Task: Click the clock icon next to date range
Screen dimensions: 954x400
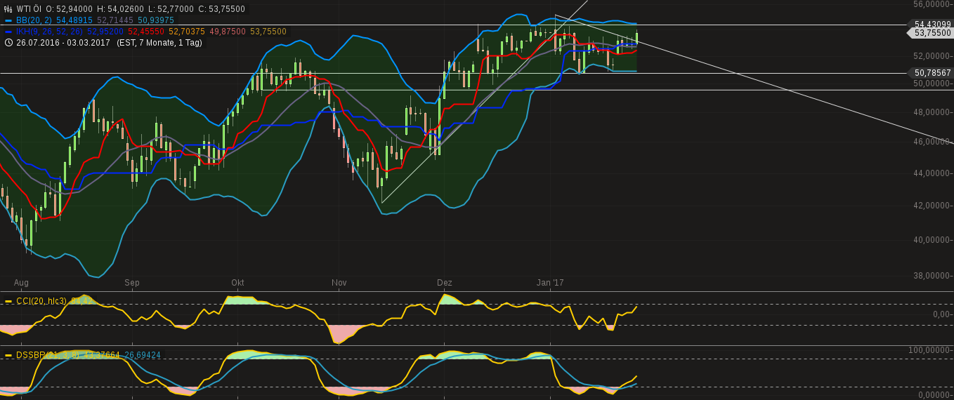Action: pos(8,42)
